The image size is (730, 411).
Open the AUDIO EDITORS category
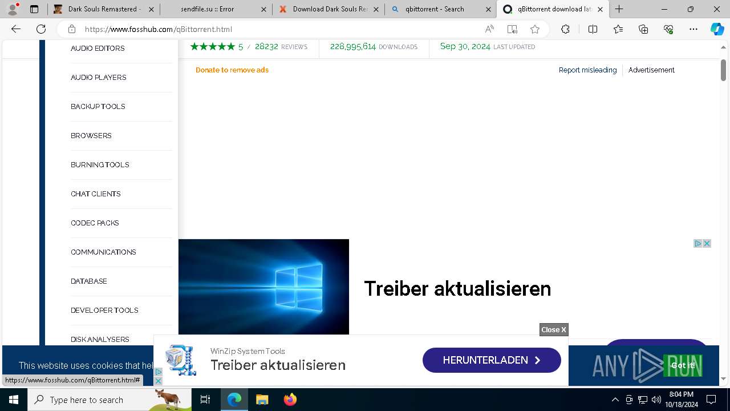[x=98, y=49]
